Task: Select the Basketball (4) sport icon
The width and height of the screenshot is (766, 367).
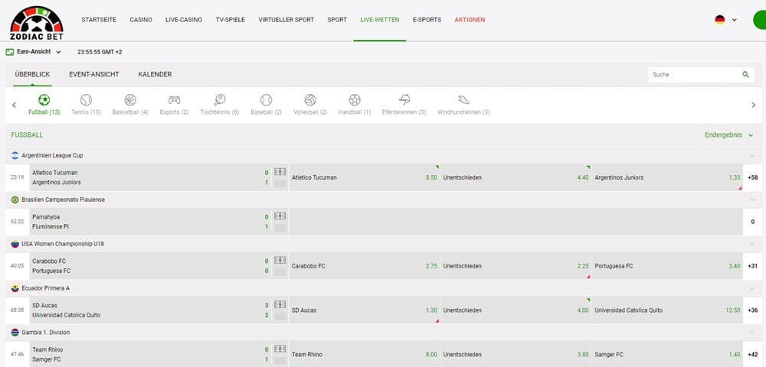Action: click(130, 100)
